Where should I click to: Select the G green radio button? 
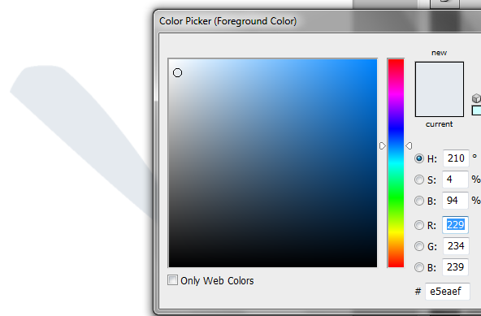click(x=419, y=246)
